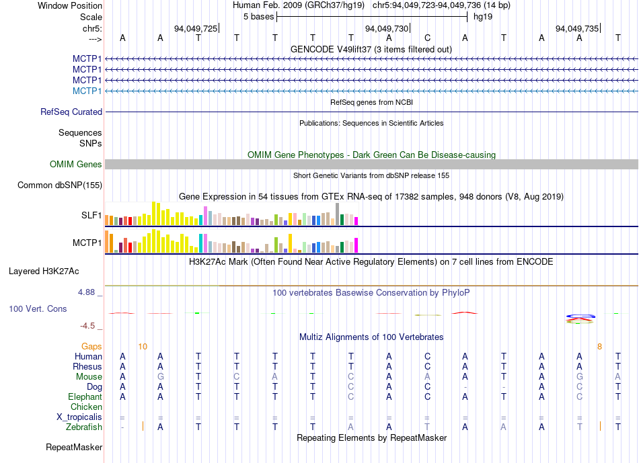Click the chr5: ruler label
Viewport: 639px width, 463px height.
(x=92, y=28)
